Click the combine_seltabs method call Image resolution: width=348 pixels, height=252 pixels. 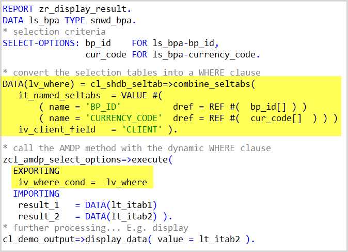point(212,84)
